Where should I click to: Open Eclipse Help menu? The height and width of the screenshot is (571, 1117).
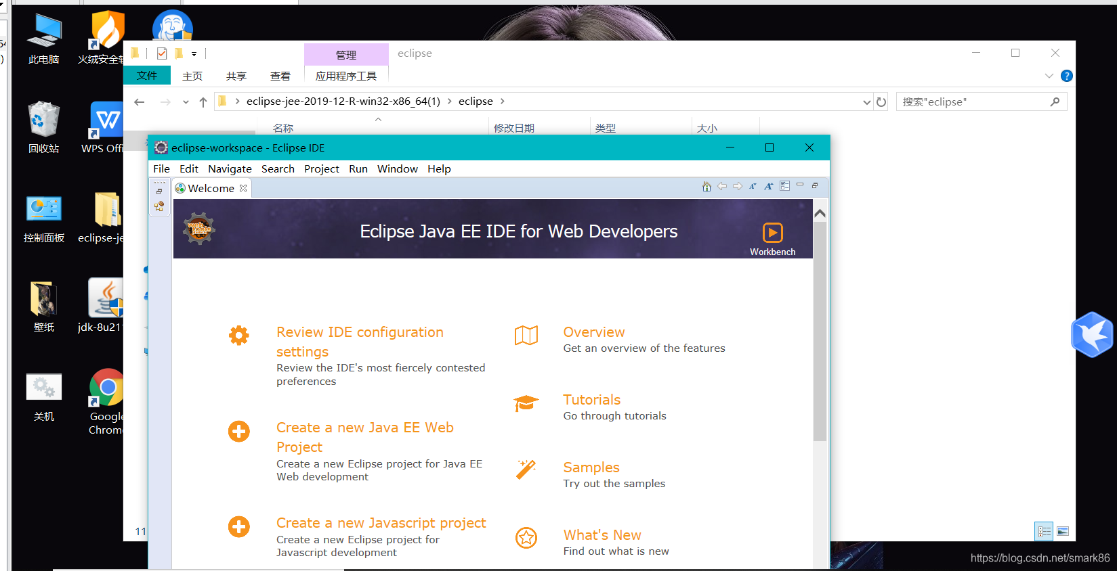point(439,168)
